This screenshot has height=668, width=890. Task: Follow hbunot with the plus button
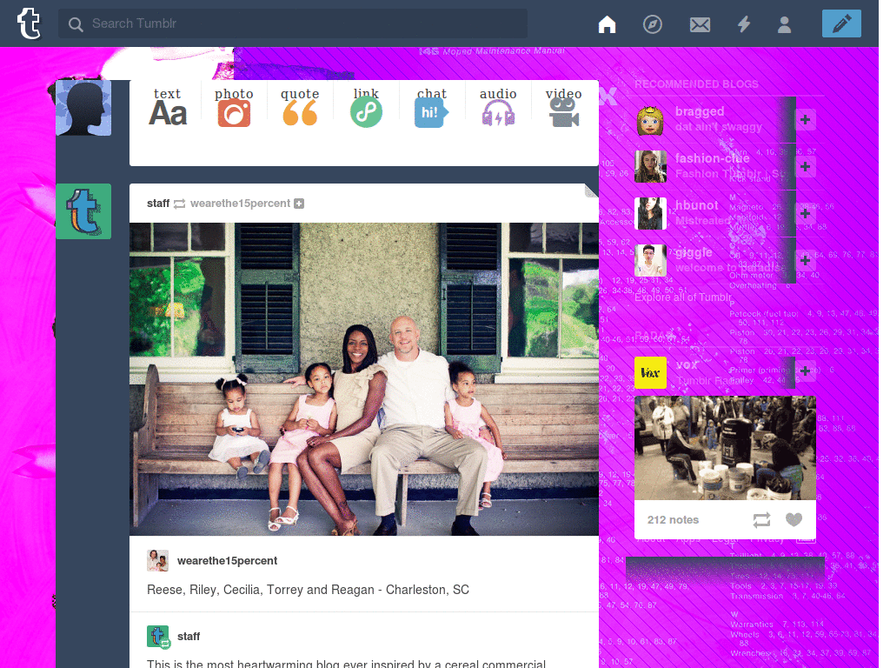pos(805,214)
